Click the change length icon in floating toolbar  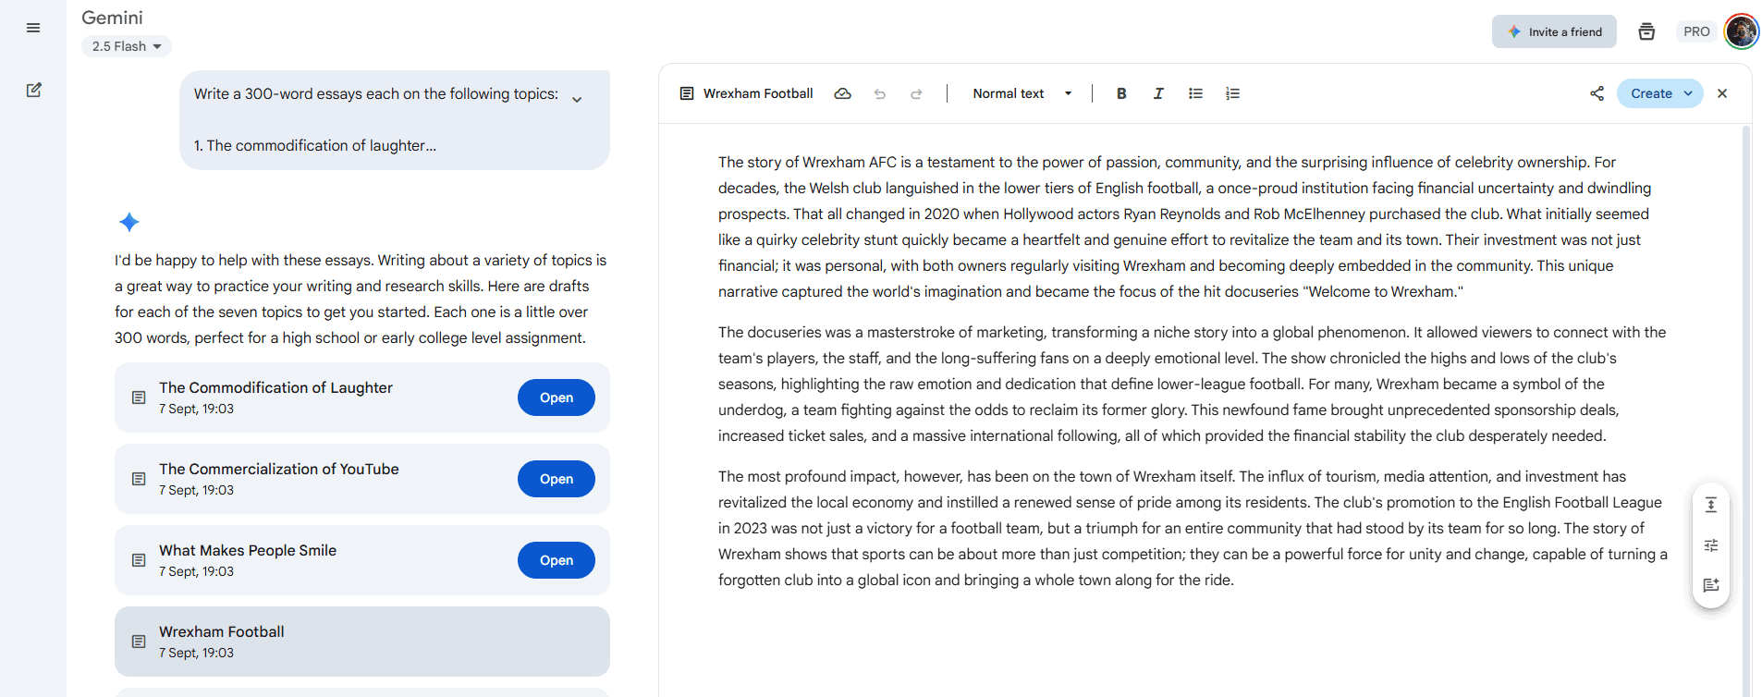tap(1711, 505)
